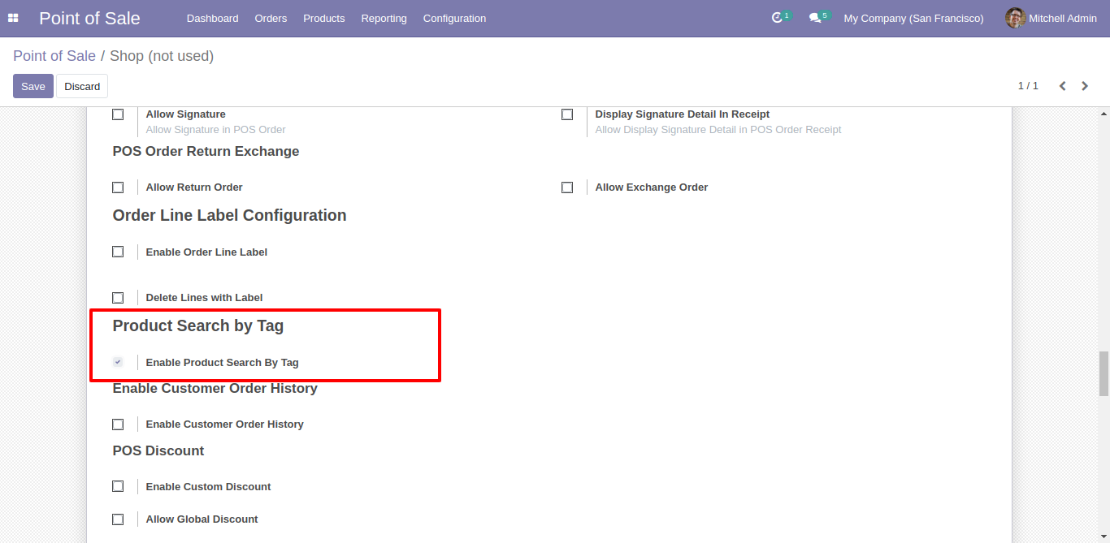
Task: Tick Allow Exchange Order checkbox
Action: 567,187
